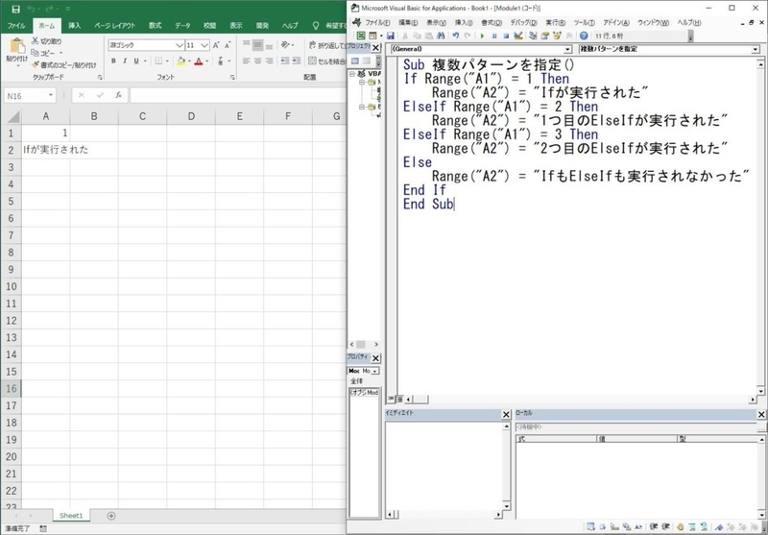768x535 pixels.
Task: Open Properties Window icon in VBA toolbar
Action: point(544,36)
